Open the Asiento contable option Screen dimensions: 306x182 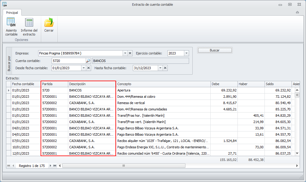click(x=11, y=26)
